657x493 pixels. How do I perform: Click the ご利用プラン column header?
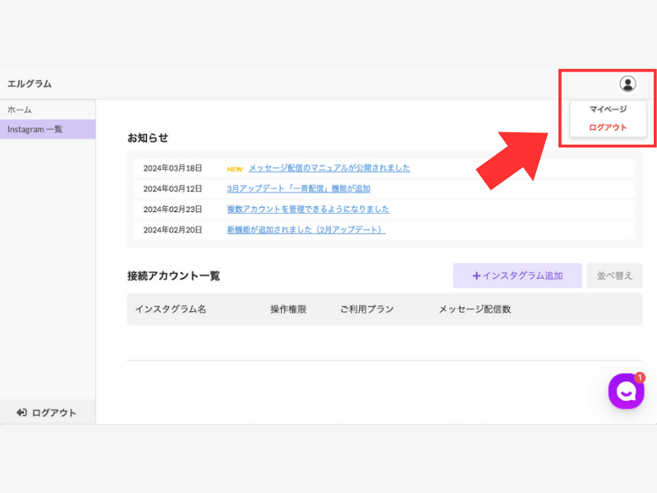(x=367, y=310)
